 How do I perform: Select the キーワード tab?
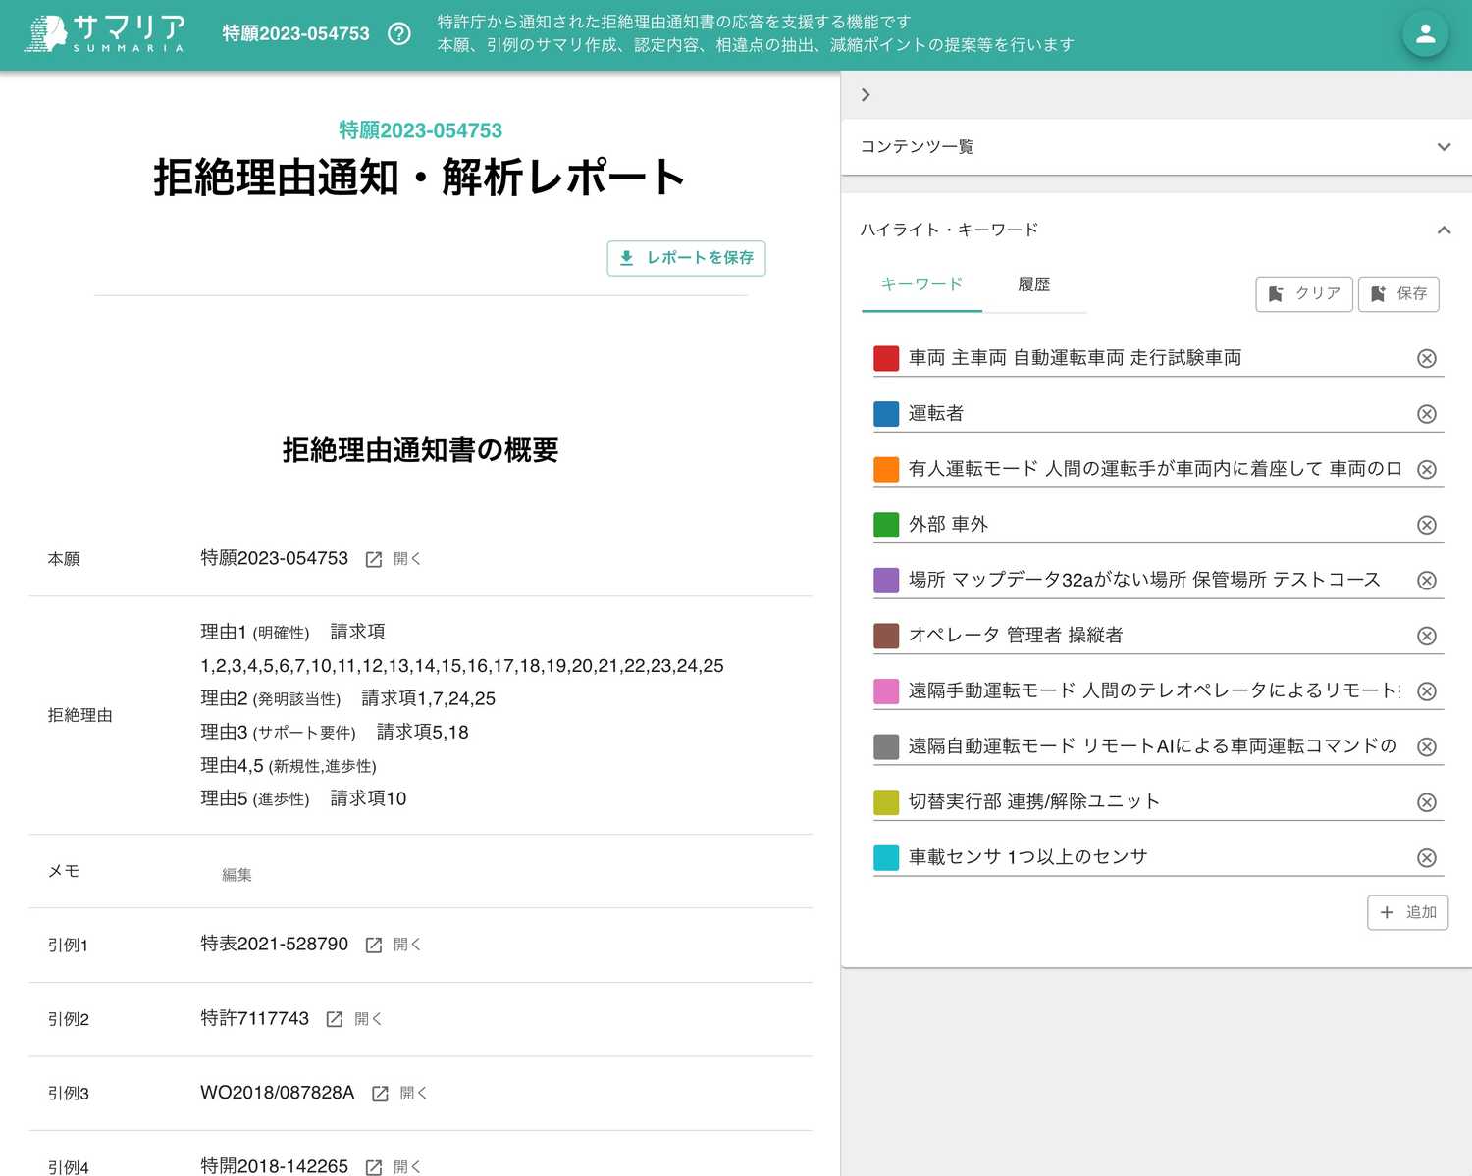click(x=920, y=284)
